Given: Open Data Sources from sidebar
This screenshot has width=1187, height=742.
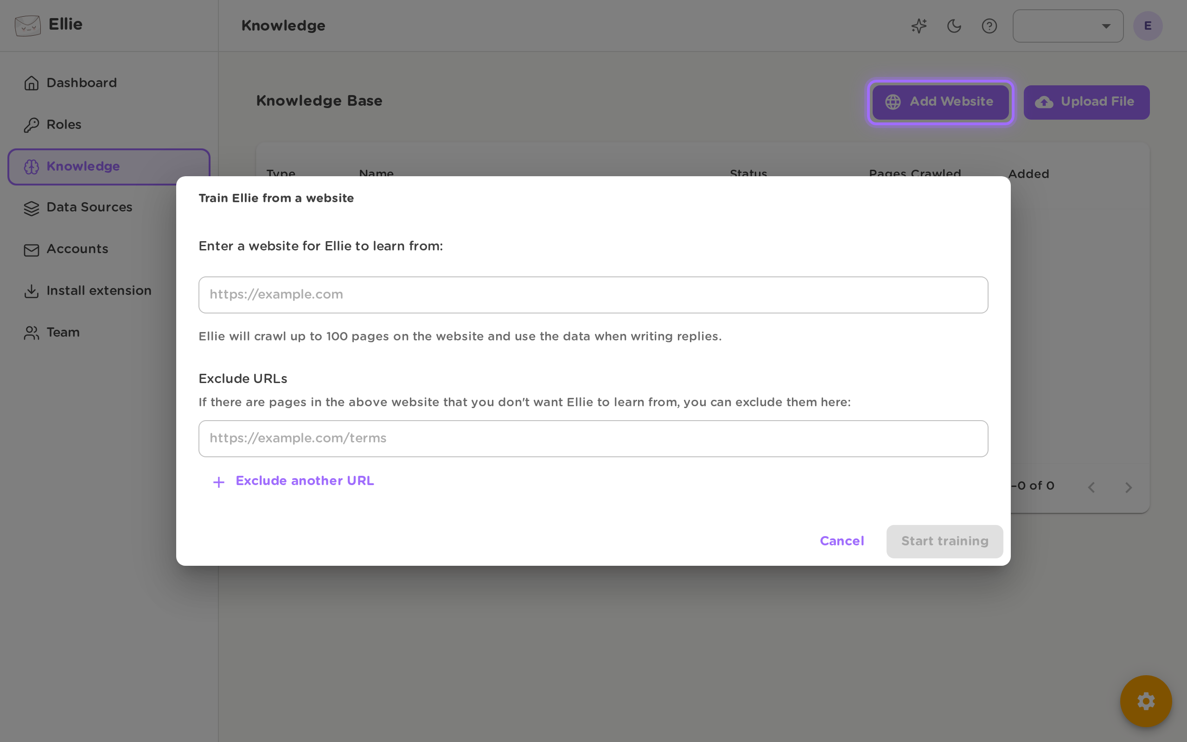Looking at the screenshot, I should pos(109,208).
